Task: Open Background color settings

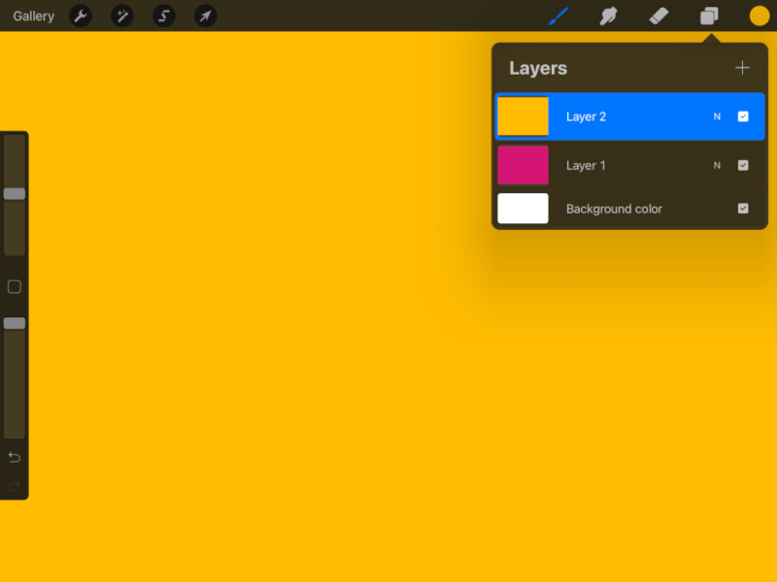Action: (x=614, y=209)
